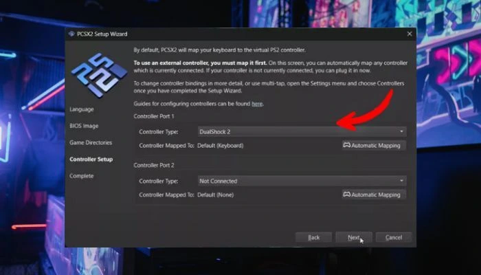Select the Controller Setup step
The height and width of the screenshot is (275, 481).
(x=91, y=159)
